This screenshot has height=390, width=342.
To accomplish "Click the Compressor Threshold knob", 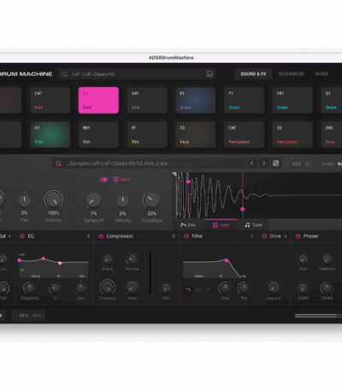I will (108, 288).
